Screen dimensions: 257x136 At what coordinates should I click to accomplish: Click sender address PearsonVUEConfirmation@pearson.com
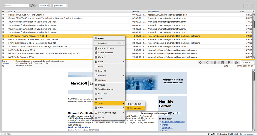click(167, 15)
